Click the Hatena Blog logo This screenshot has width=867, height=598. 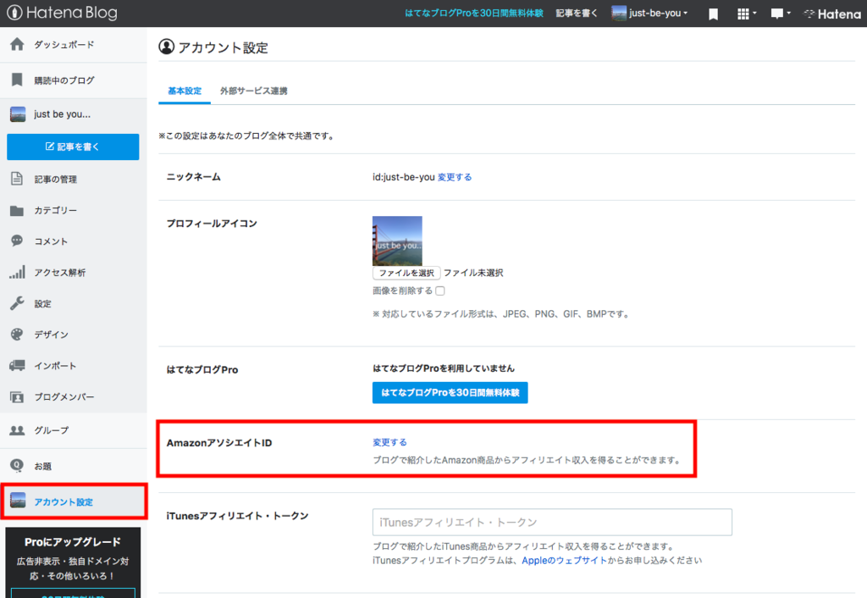62,13
